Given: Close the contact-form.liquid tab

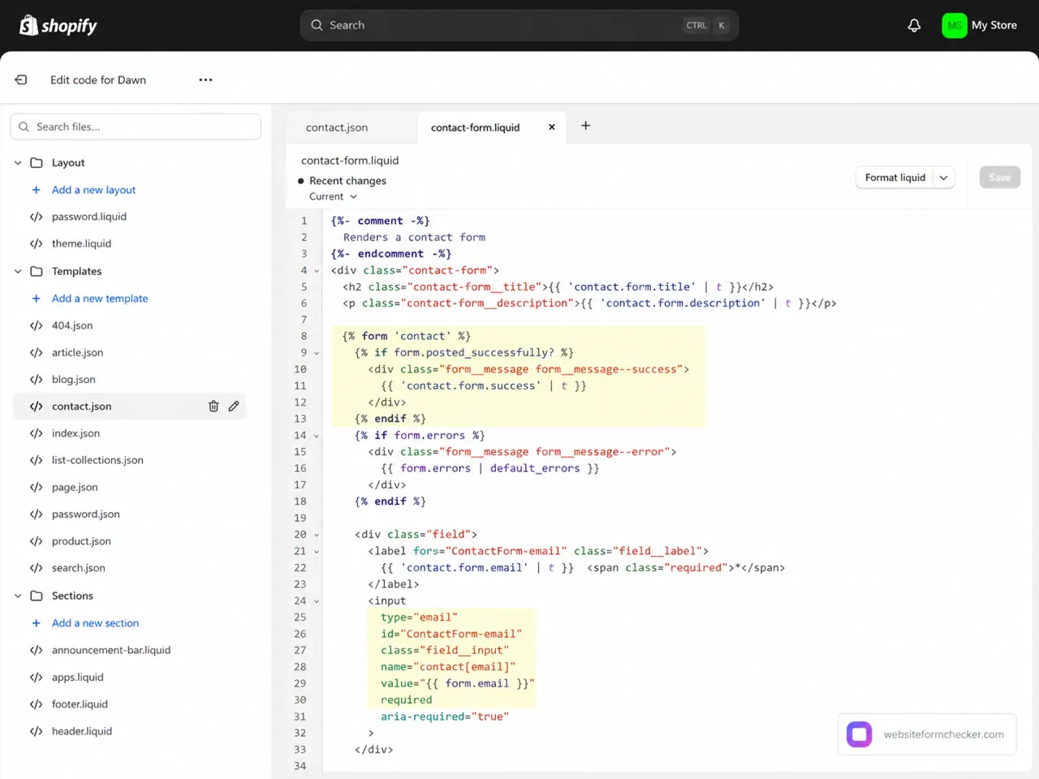Looking at the screenshot, I should pos(552,127).
